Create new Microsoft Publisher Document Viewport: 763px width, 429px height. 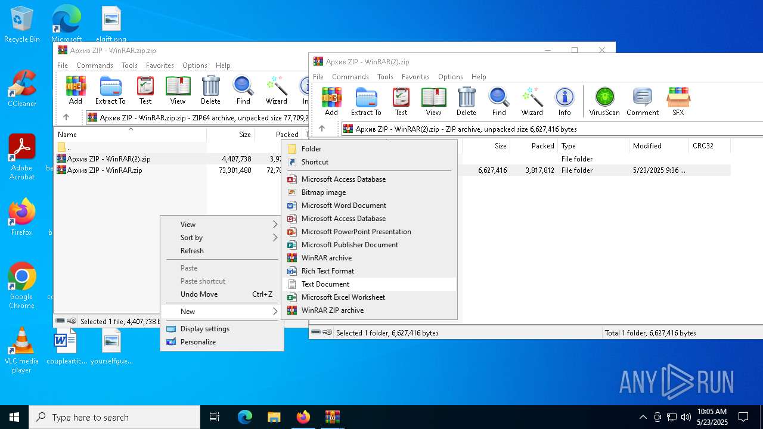(x=370, y=245)
